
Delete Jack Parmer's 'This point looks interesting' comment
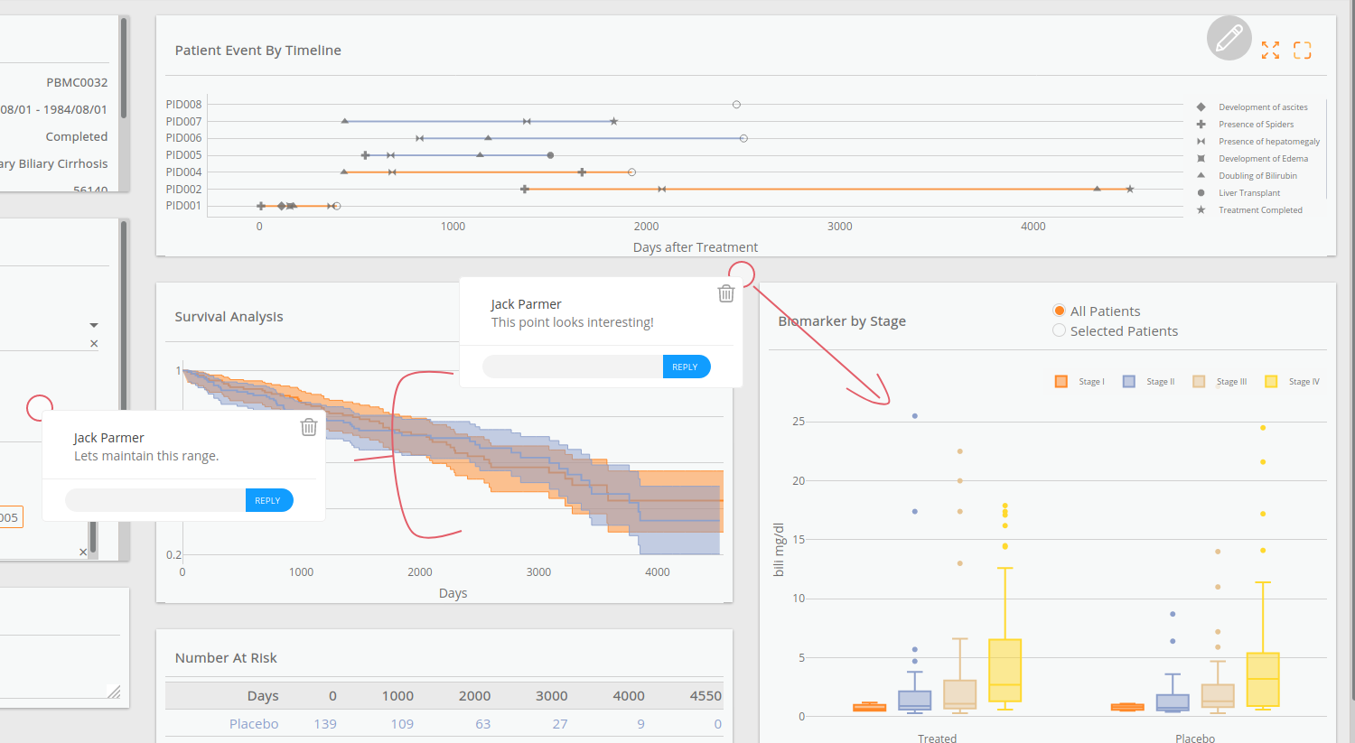(725, 293)
